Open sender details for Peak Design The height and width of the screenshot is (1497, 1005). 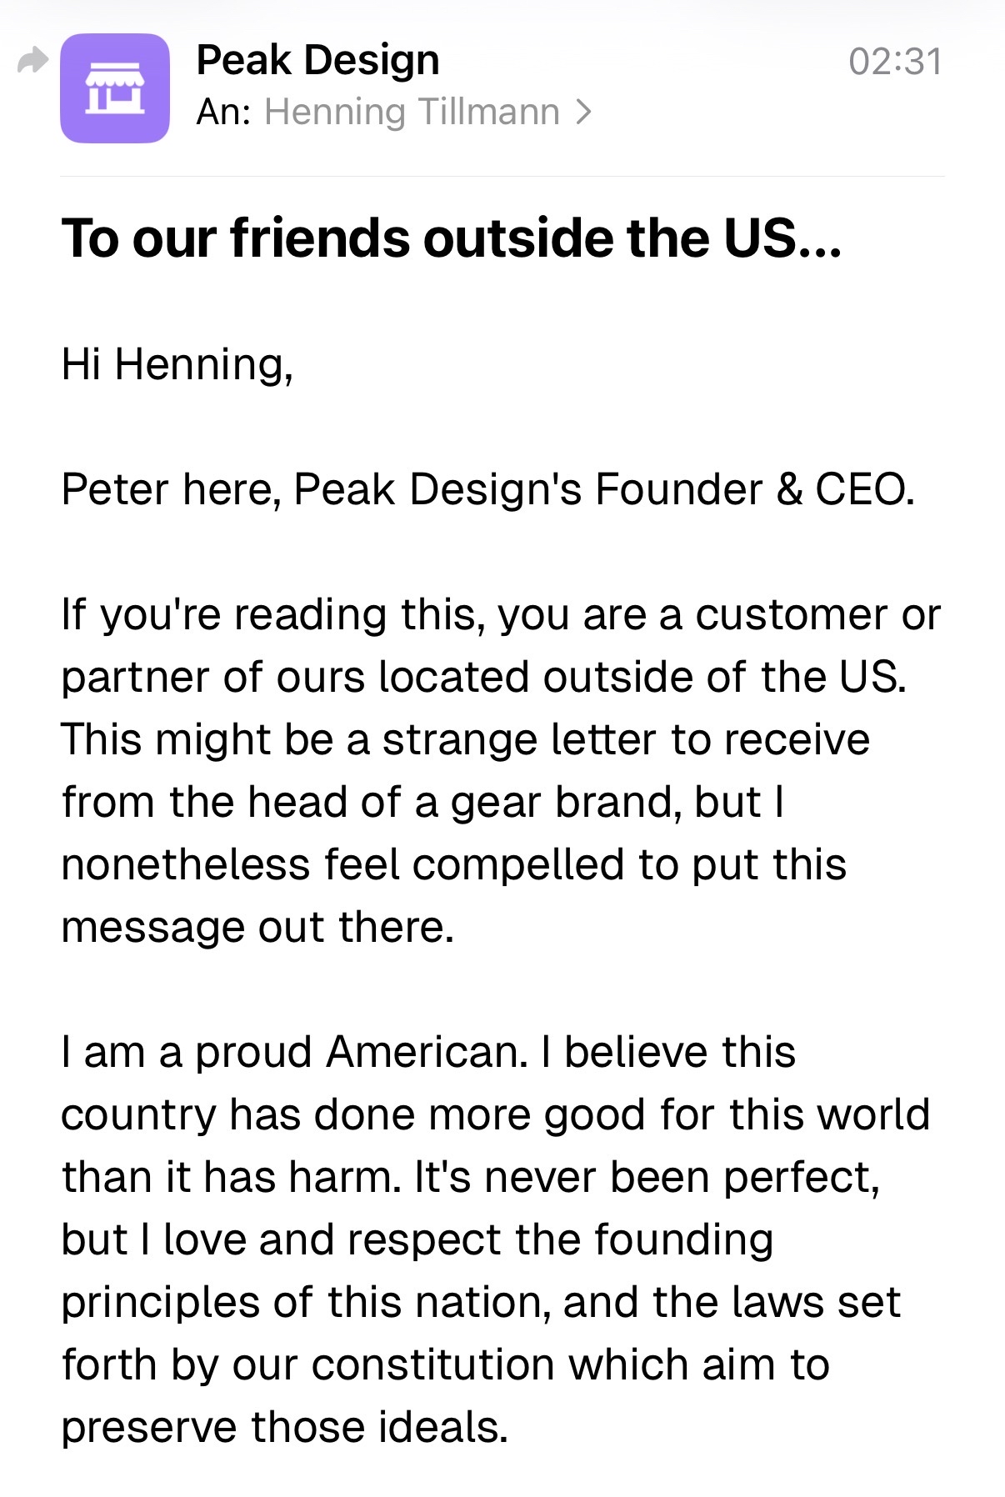317,60
